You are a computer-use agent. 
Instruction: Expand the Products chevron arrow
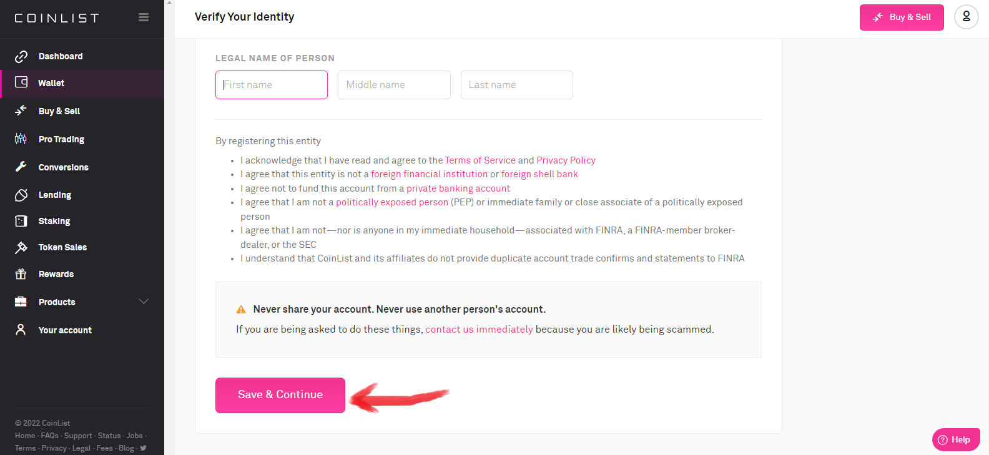coord(144,301)
